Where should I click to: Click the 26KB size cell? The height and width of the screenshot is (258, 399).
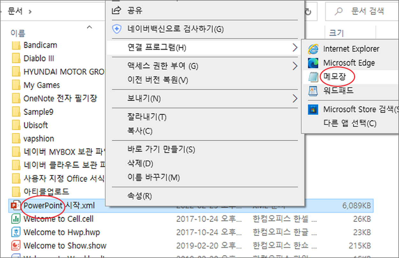coord(362,219)
